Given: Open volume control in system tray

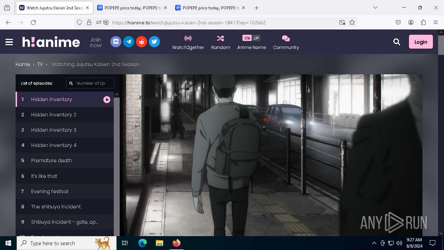Looking at the screenshot, I should coord(399,243).
